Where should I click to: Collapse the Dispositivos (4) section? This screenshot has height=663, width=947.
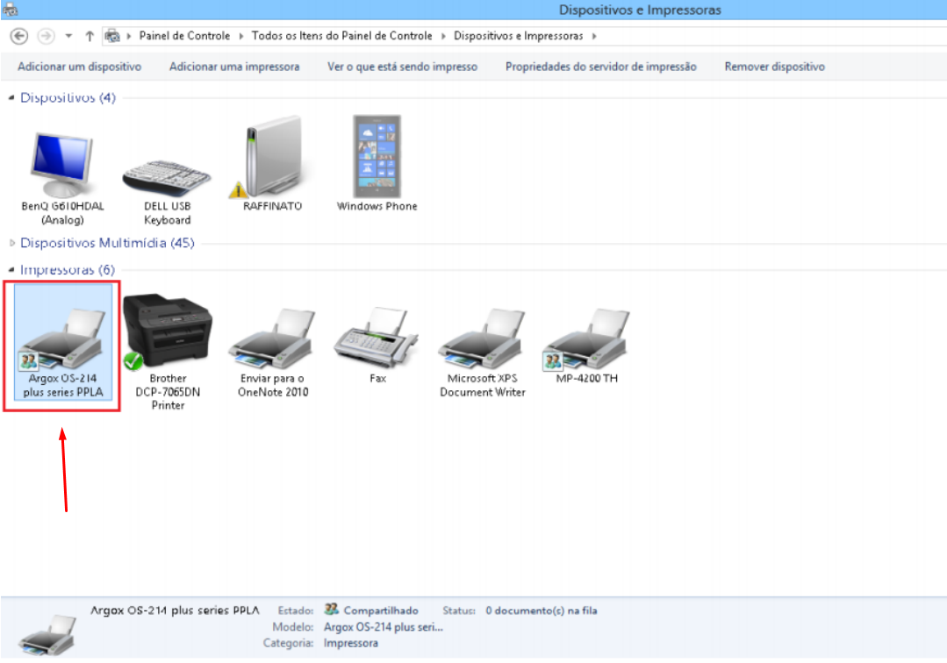point(11,98)
